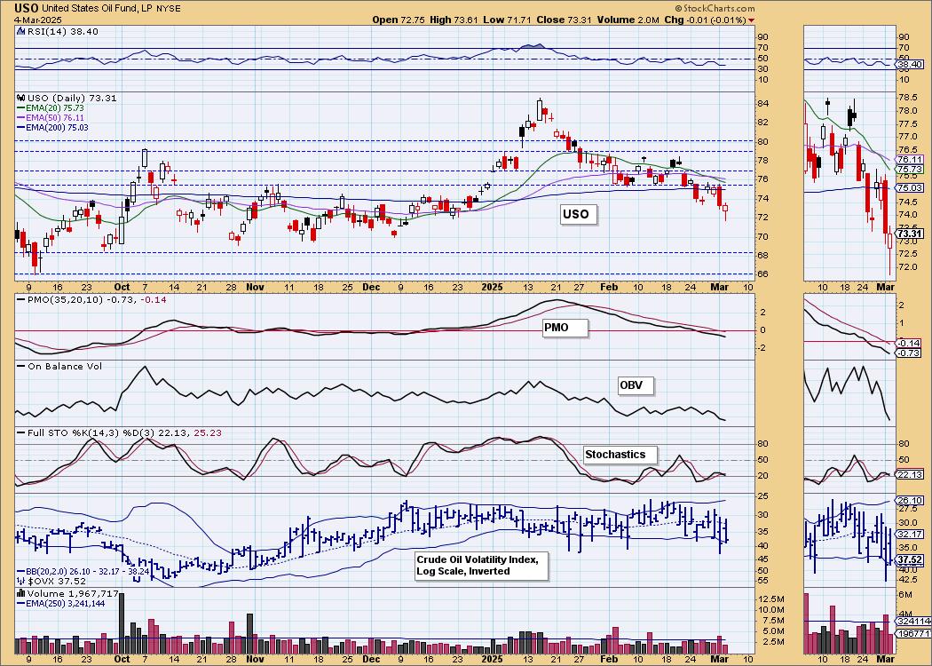Click the USO ticker symbol in the title
The width and height of the screenshot is (932, 666).
point(27,8)
